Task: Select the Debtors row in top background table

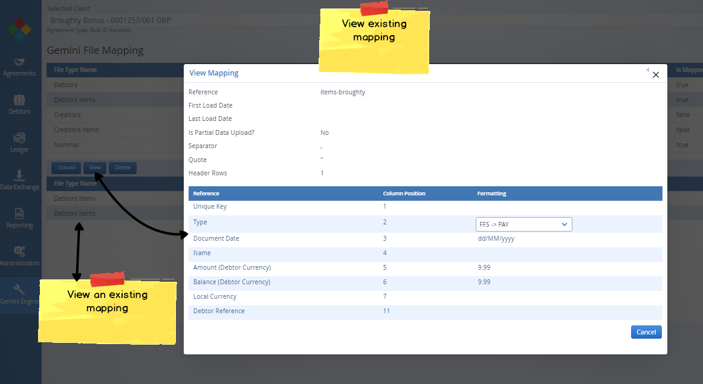Action: pyautogui.click(x=115, y=85)
